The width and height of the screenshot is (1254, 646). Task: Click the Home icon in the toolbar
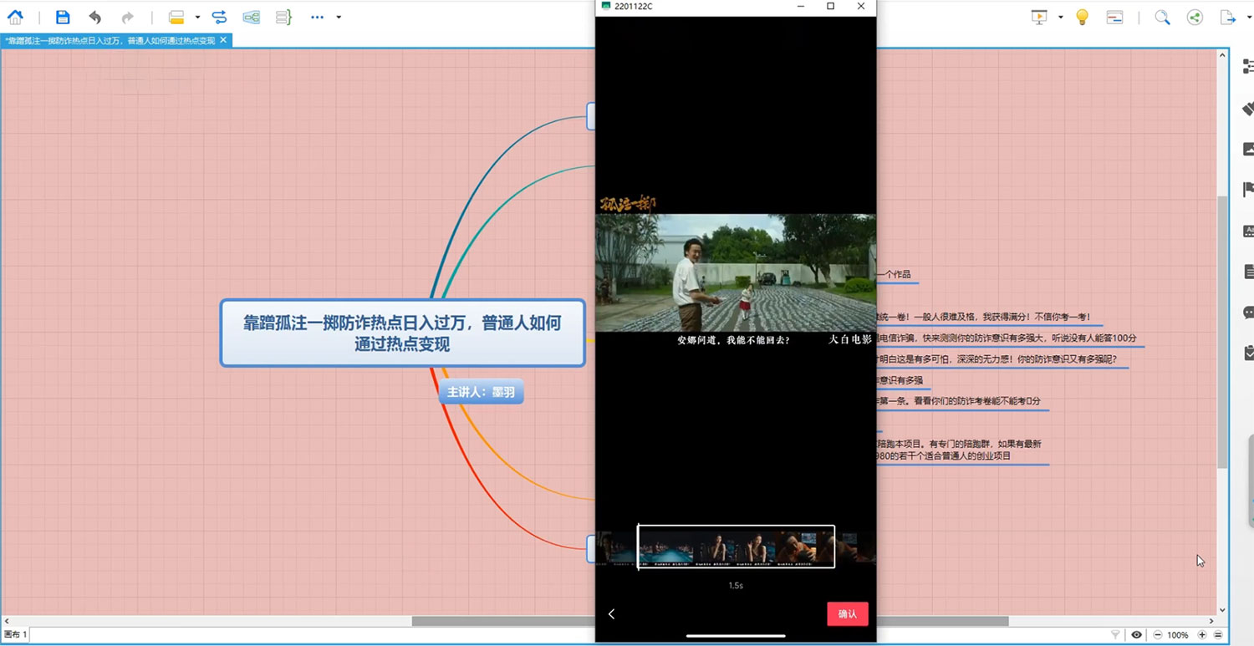pyautogui.click(x=15, y=17)
